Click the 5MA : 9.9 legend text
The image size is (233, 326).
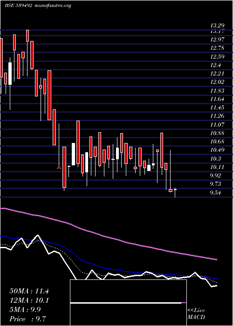(x=25, y=310)
